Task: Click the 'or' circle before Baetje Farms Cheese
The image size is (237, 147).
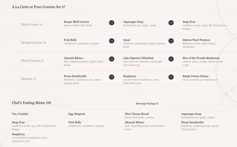Action: pos(171,77)
